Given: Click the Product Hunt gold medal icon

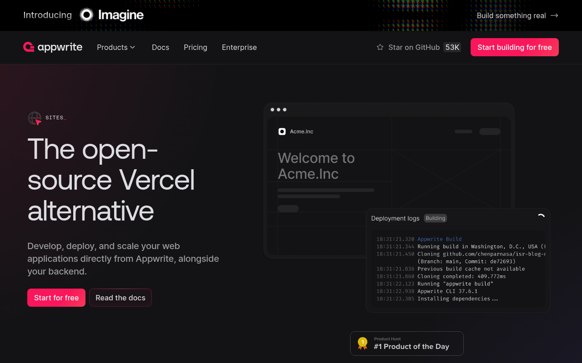Looking at the screenshot, I should point(362,343).
